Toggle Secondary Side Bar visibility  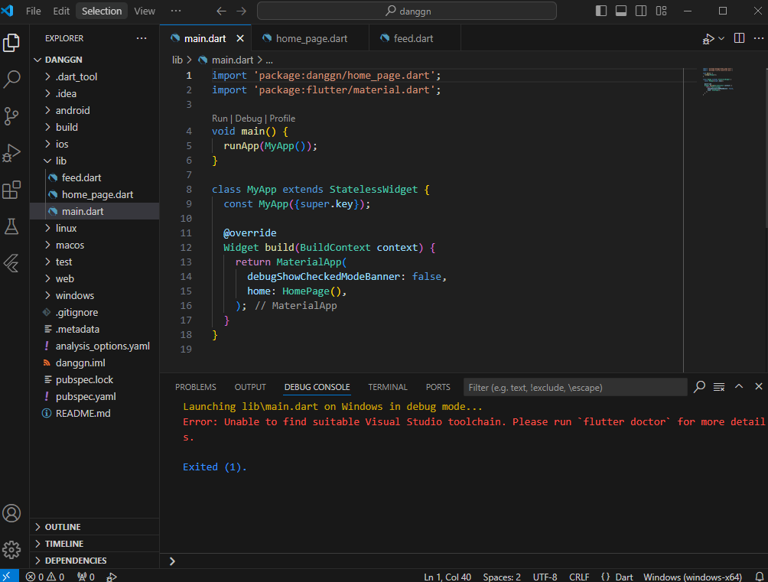pyautogui.click(x=641, y=11)
